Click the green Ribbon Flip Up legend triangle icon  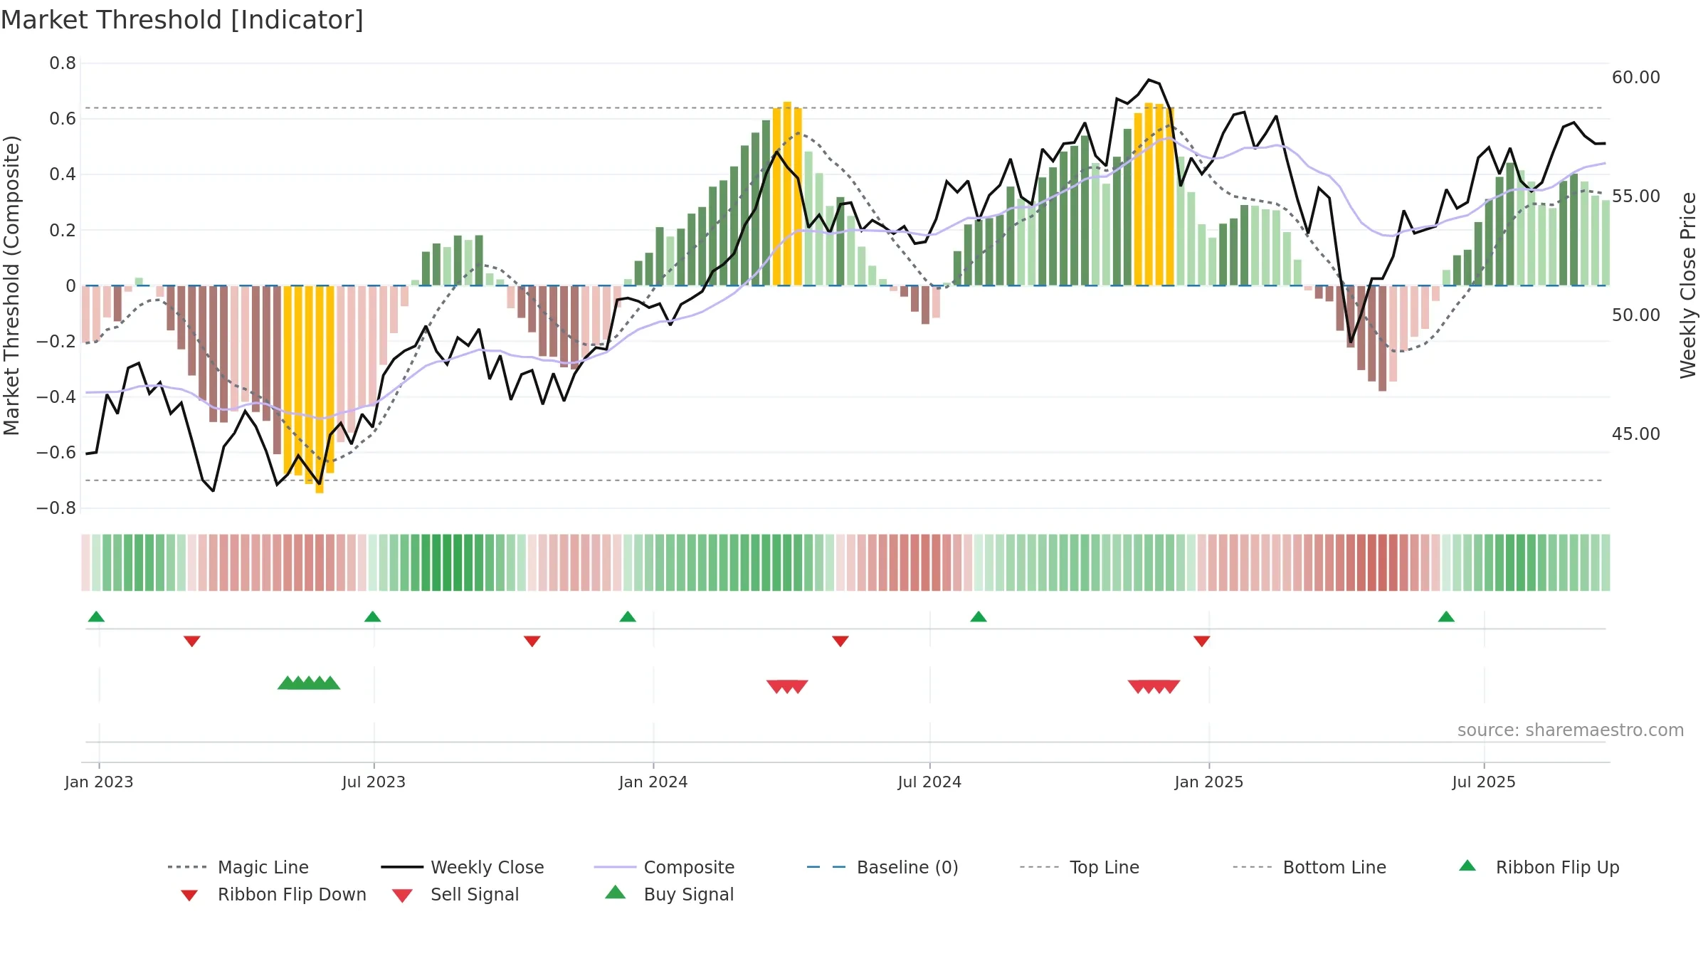[1467, 866]
